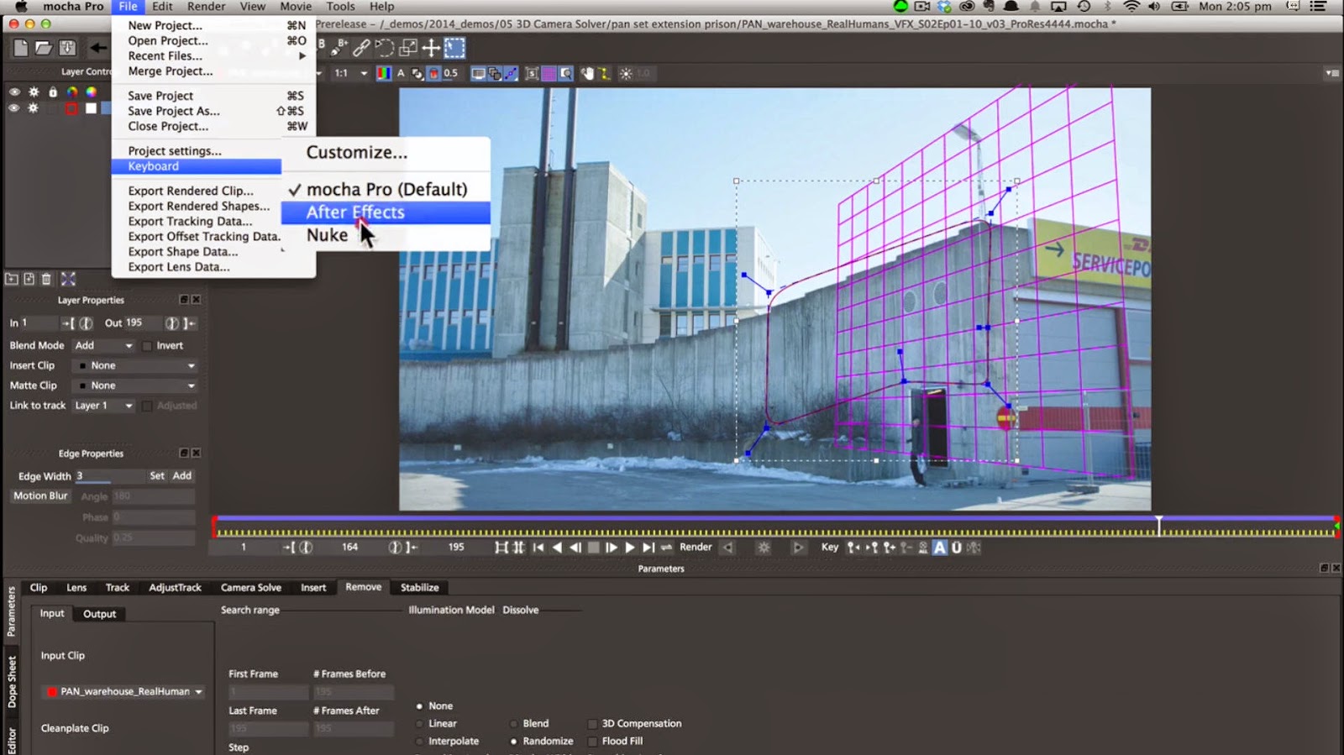The height and width of the screenshot is (755, 1344).
Task: Switch to the Camera Solve tab
Action: tap(250, 588)
